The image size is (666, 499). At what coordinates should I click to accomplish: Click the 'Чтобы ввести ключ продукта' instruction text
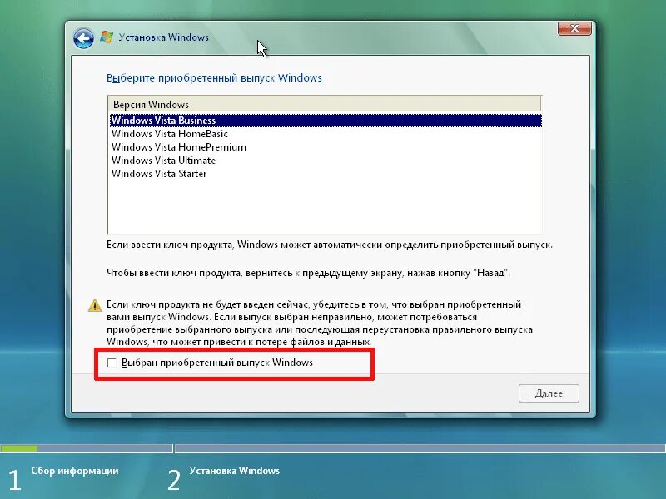[308, 273]
